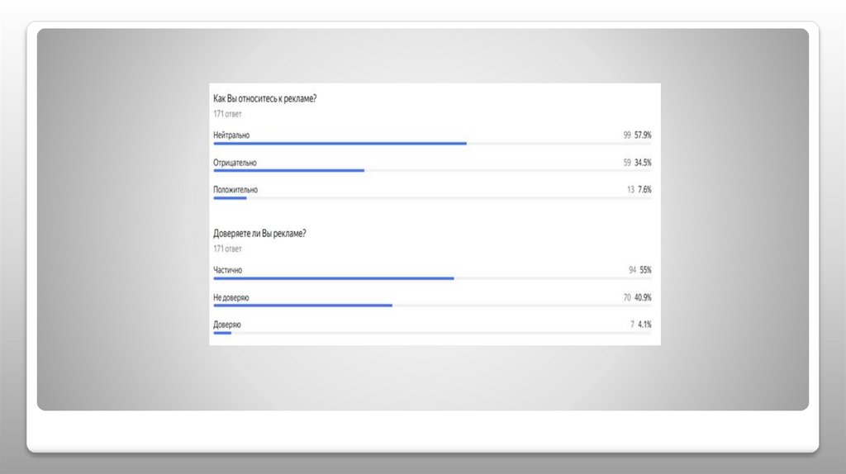Image resolution: width=846 pixels, height=474 pixels.
Task: Click the heading "Доверяете ли Вы рекламе?"
Action: [x=259, y=234]
